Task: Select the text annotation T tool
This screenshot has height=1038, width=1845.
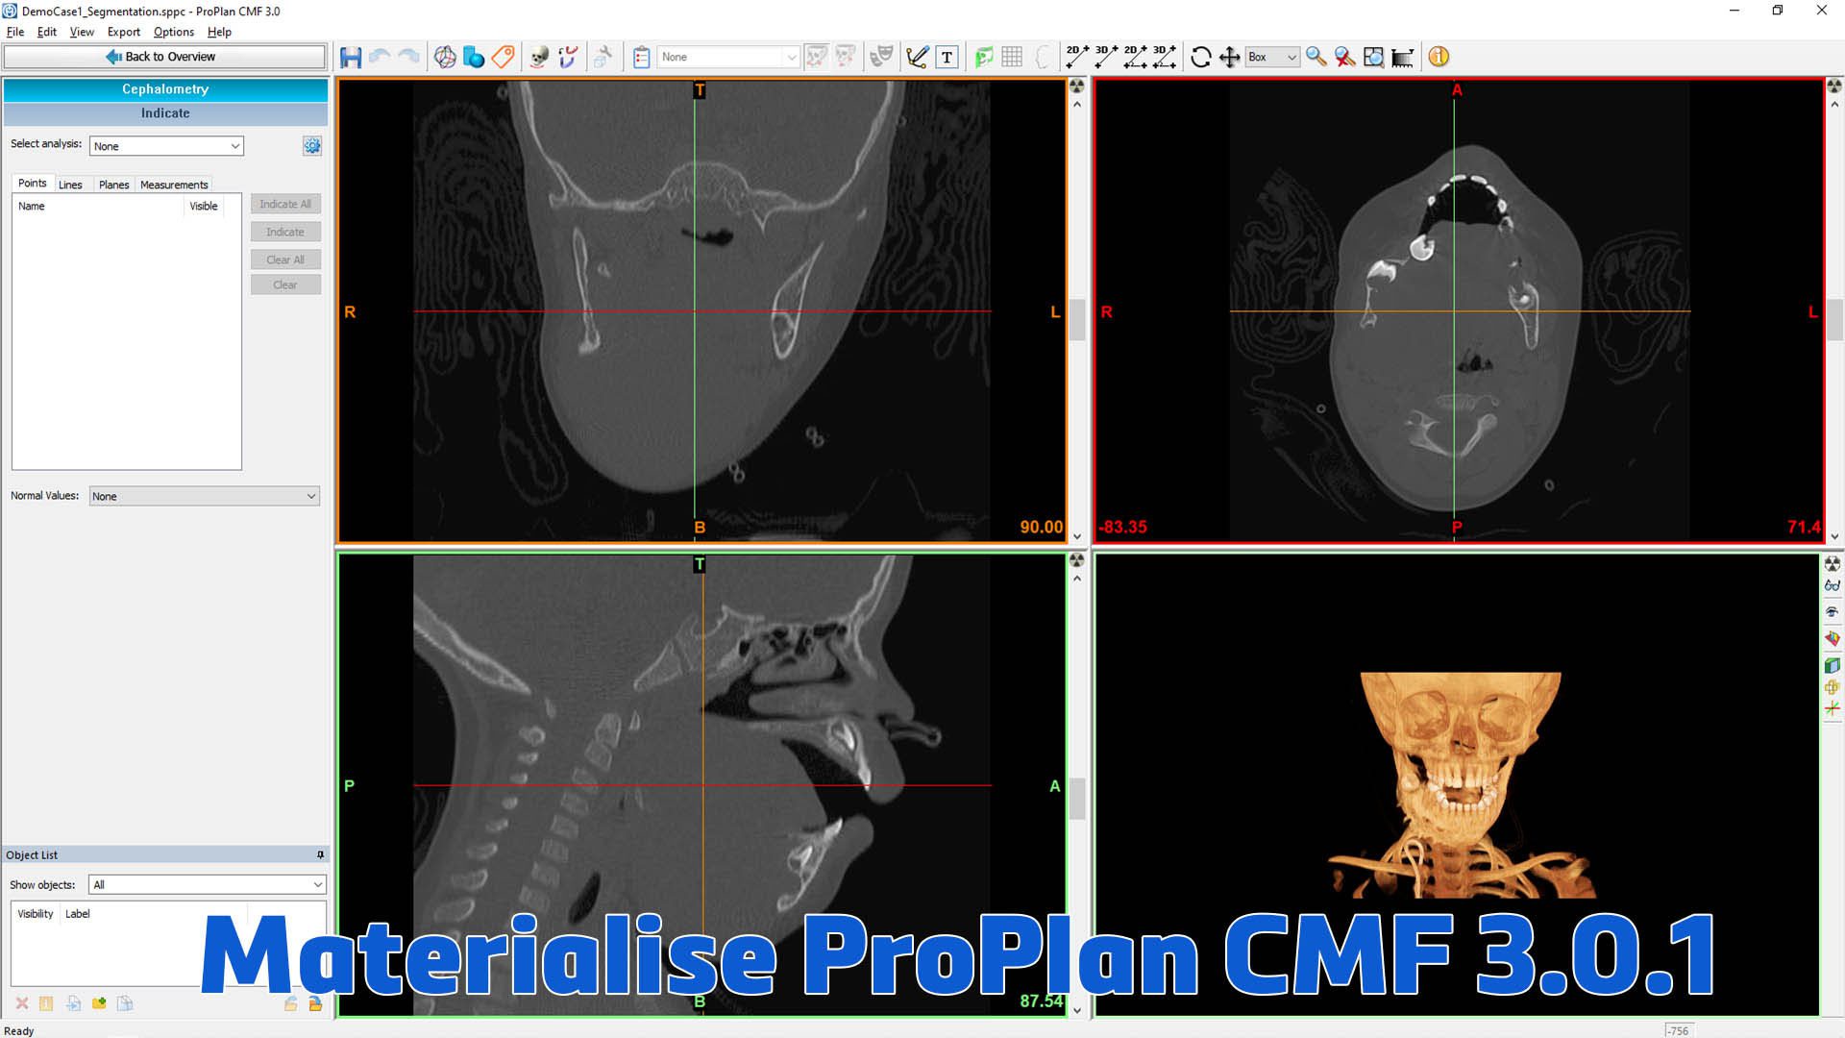Action: [947, 58]
